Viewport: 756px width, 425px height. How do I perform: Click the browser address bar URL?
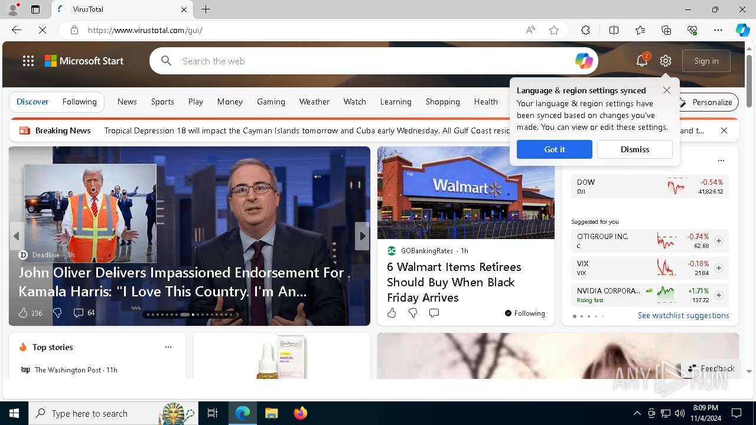145,30
